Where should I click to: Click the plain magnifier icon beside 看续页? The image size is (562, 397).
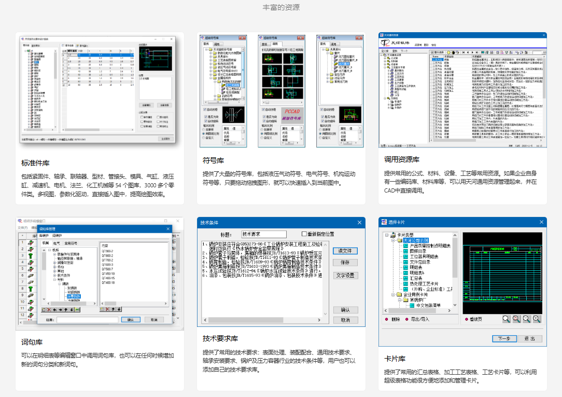click(x=506, y=319)
